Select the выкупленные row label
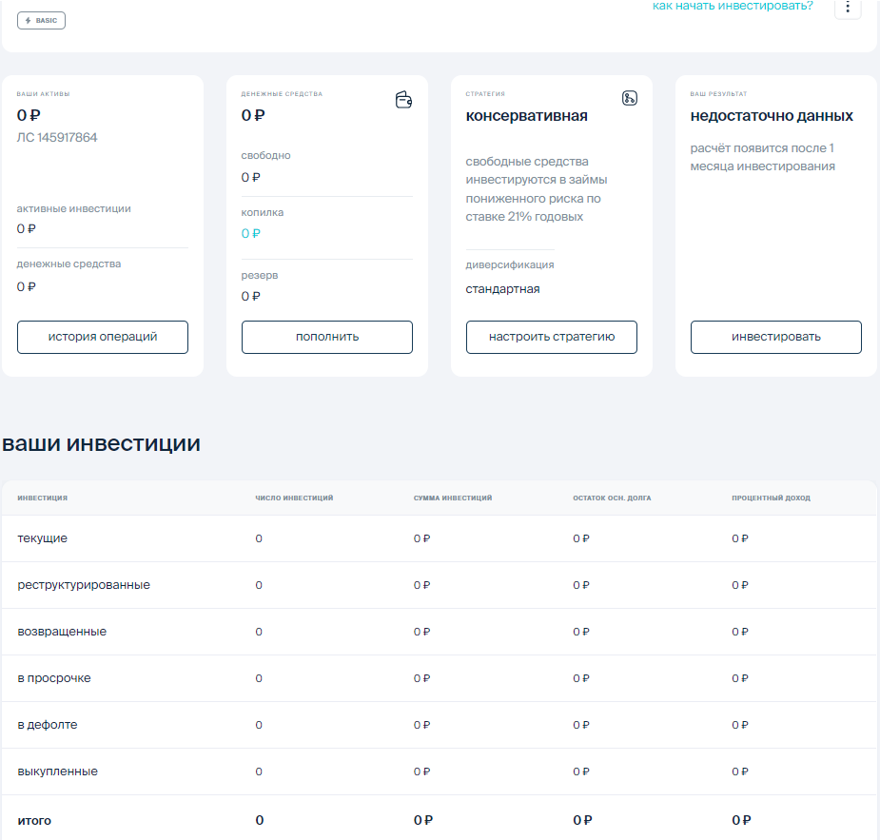This screenshot has width=880, height=840. [x=57, y=771]
